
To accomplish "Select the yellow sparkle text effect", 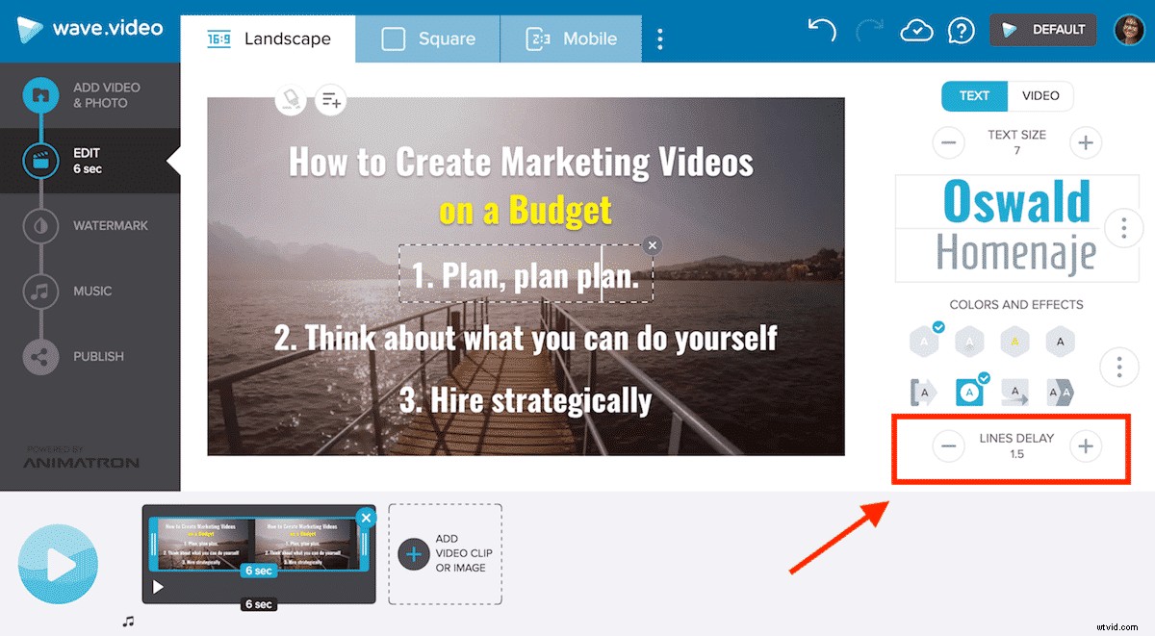I will [x=1014, y=341].
